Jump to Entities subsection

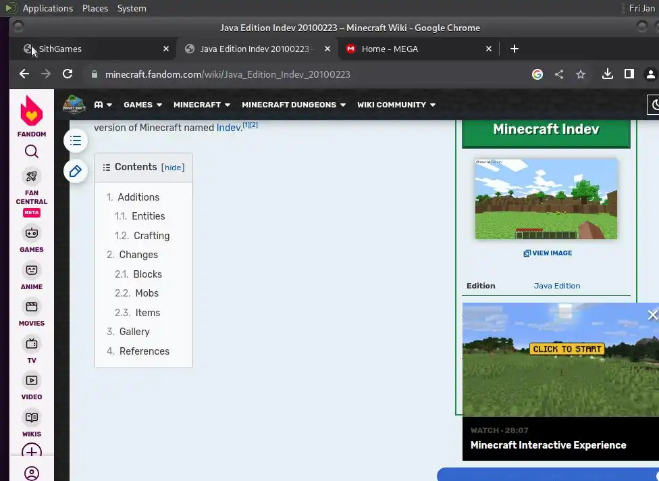(x=149, y=216)
